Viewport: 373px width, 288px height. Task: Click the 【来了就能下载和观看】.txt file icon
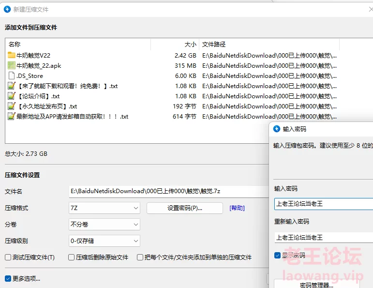[x=12, y=86]
